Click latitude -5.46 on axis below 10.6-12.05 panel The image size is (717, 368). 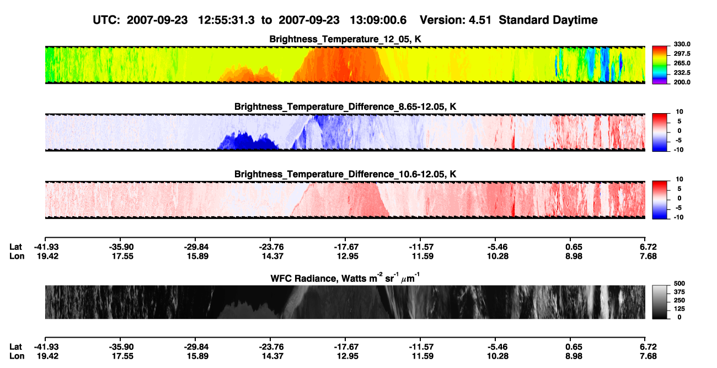click(495, 247)
